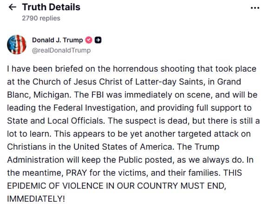Click the "Blanc, Michigan" text in the post
Image resolution: width=269 pixels, height=204 pixels.
tap(38, 95)
